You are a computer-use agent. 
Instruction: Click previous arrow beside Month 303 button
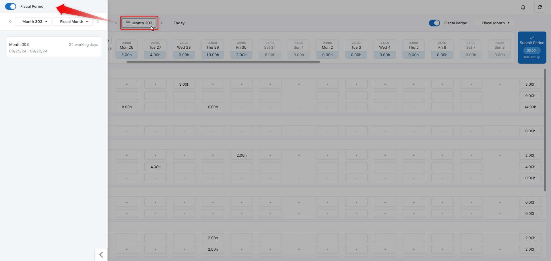pos(116,23)
